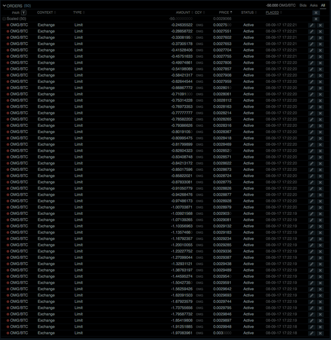This screenshot has height=340, width=331.
Task: Cancel the order priced 0.0027806
Action: pyautogui.click(x=320, y=63)
